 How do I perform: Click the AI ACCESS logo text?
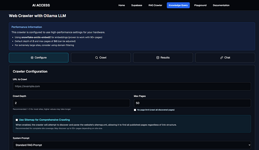click(41, 5)
